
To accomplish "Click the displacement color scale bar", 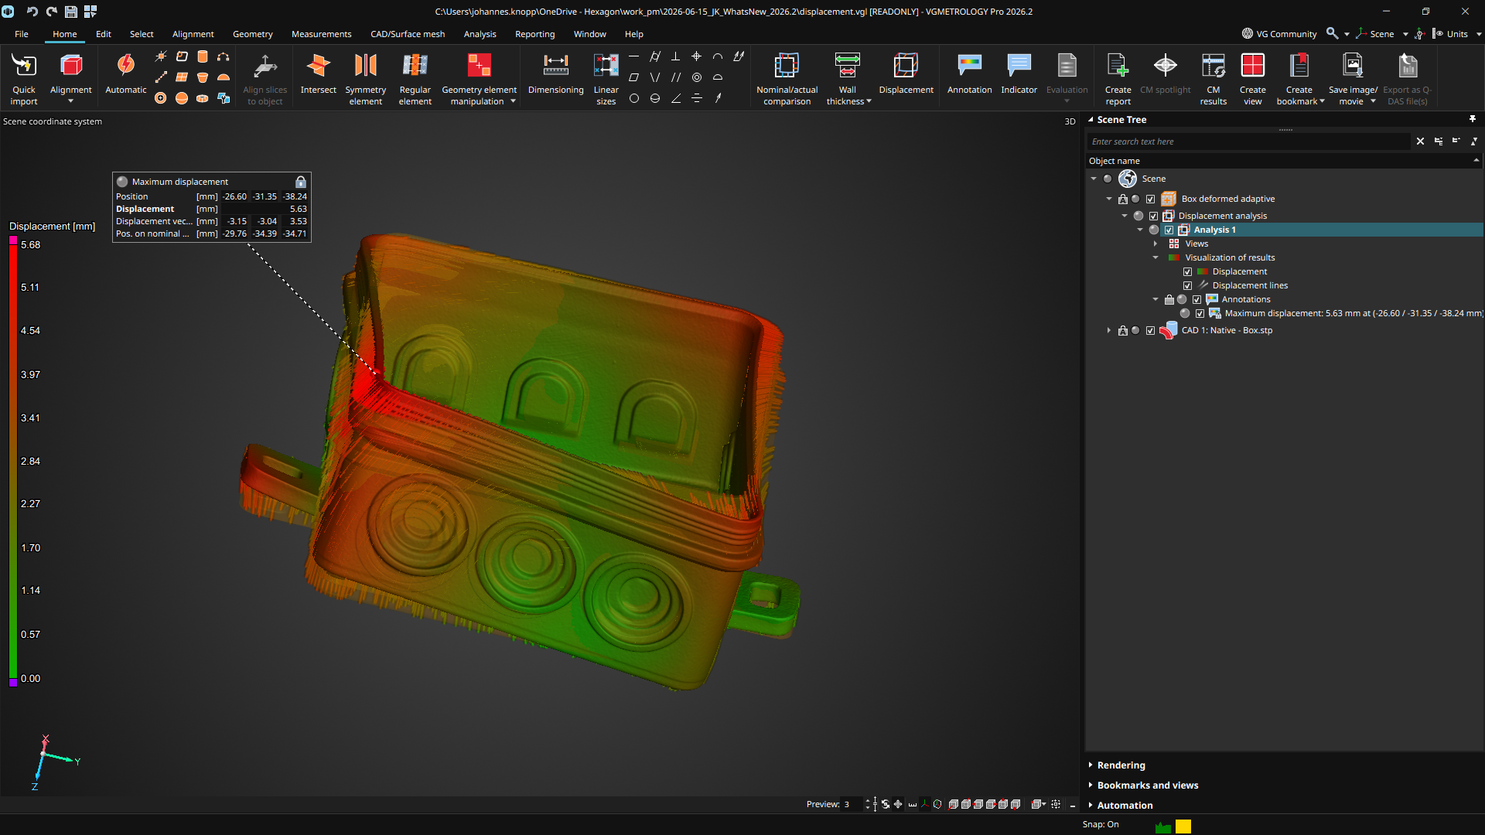I will pyautogui.click(x=13, y=462).
